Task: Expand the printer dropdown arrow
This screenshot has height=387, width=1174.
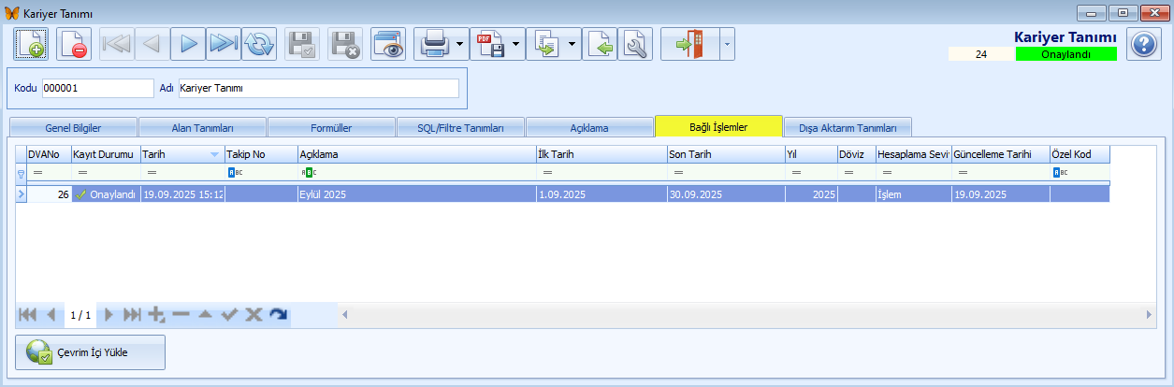Action: point(460,44)
